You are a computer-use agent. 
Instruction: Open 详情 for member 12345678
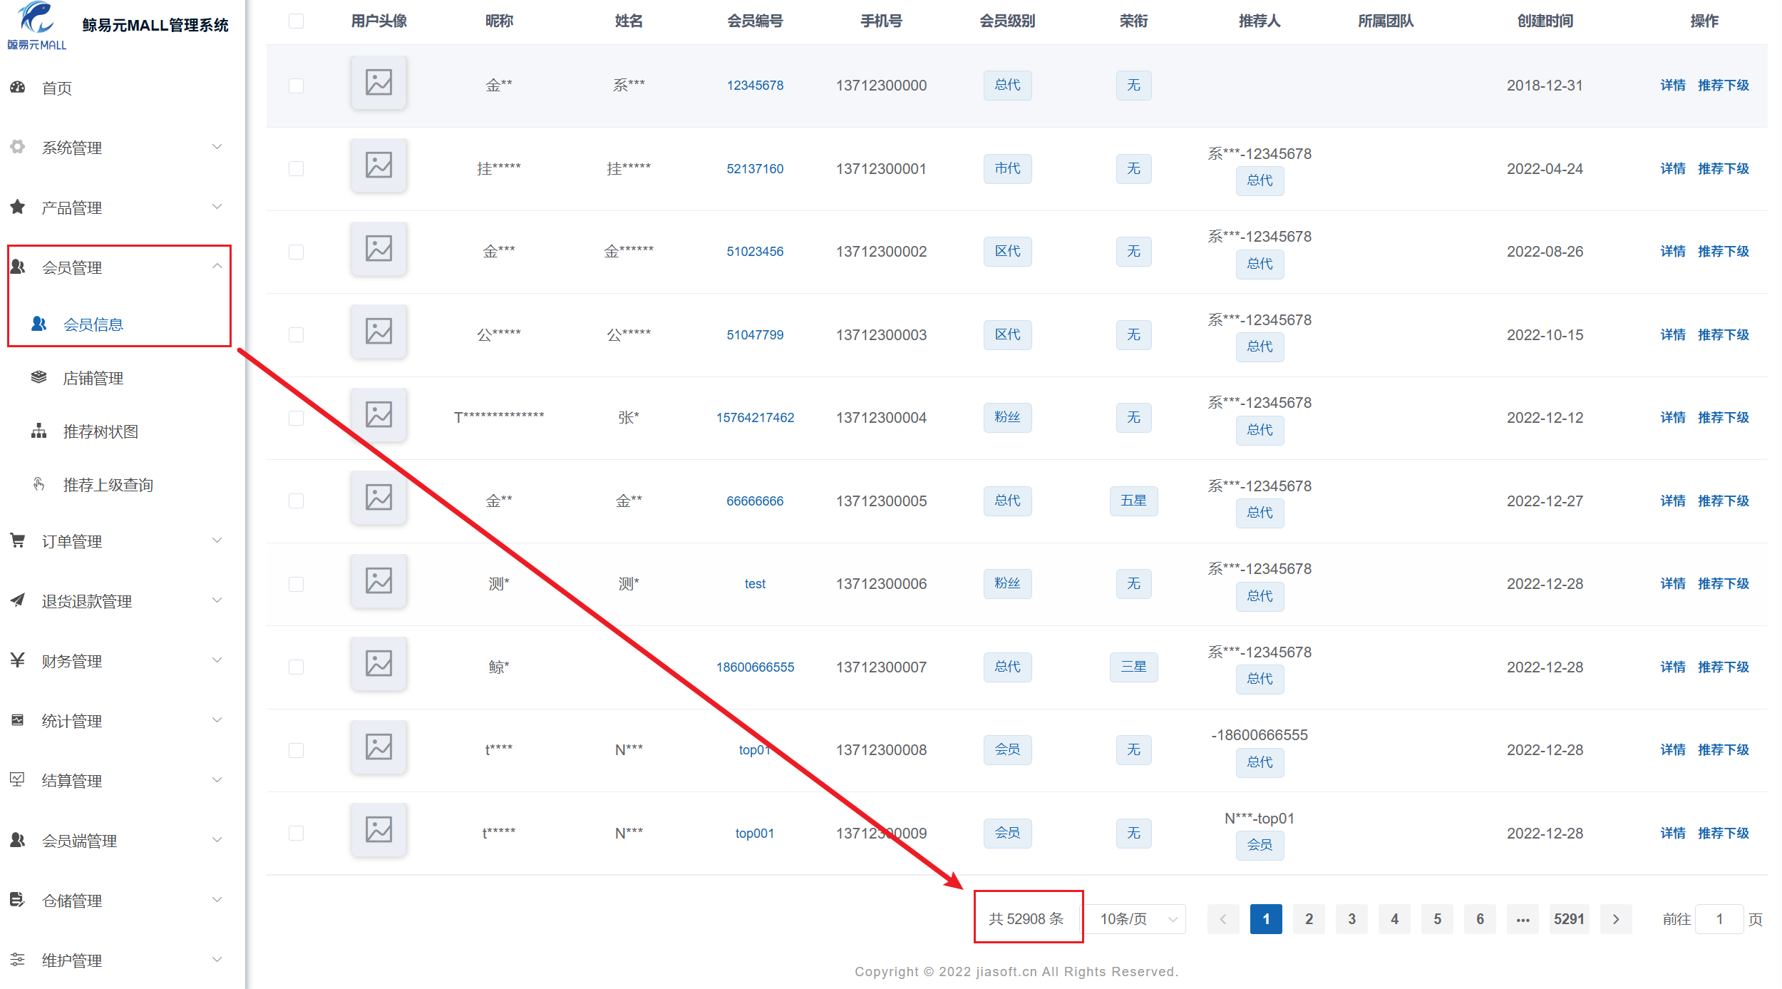pyautogui.click(x=1672, y=85)
